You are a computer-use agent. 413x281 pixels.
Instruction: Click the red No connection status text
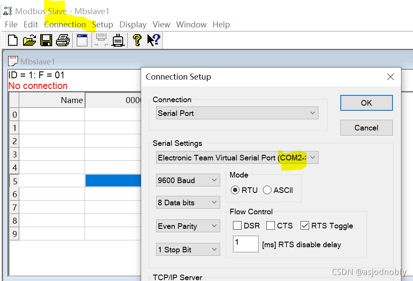click(38, 86)
